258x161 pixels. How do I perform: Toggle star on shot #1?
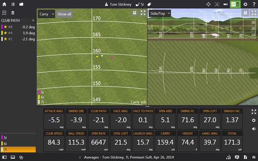point(6,39)
